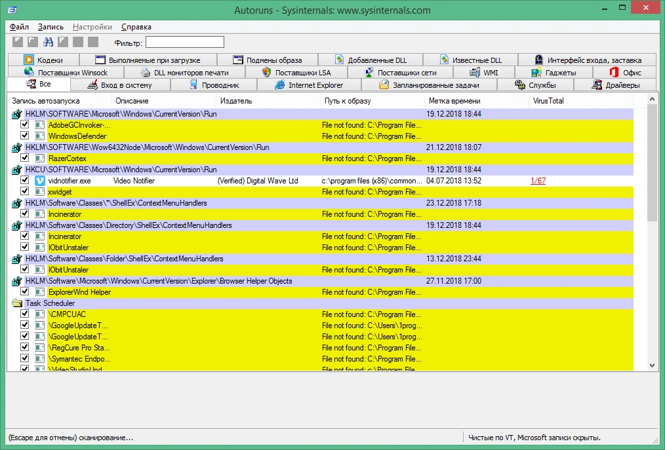Open the Подмены образа tab

pos(267,60)
